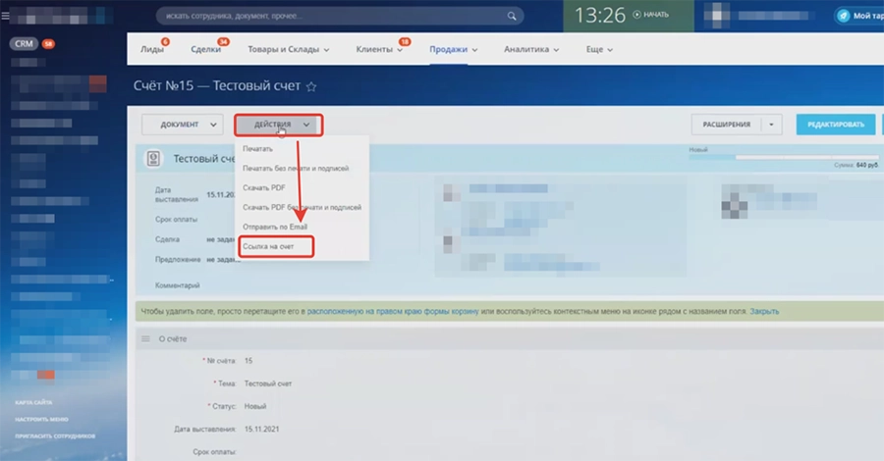884x461 pixels.
Task: Select Отправить по Email menu entry
Action: coord(275,227)
